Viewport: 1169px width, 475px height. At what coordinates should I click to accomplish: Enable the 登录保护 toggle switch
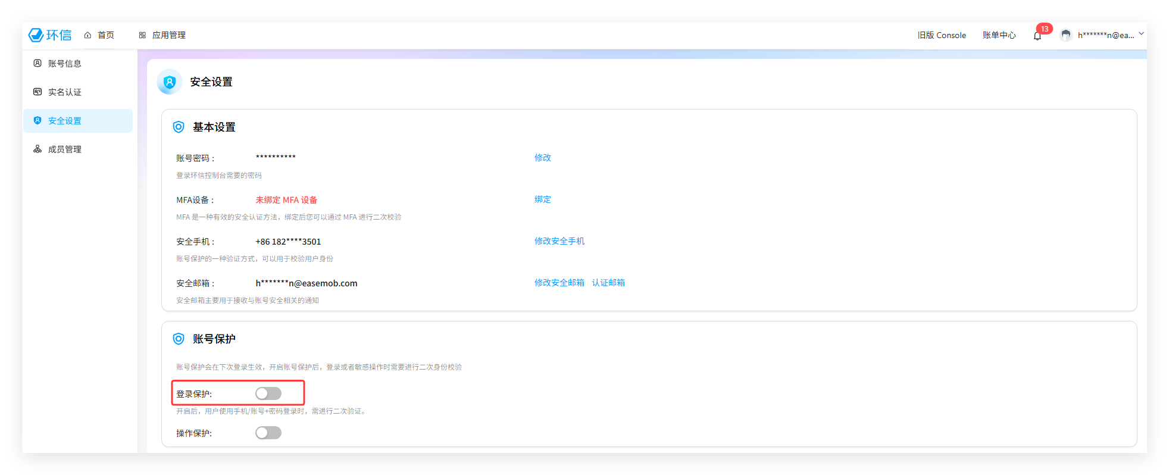tap(268, 393)
